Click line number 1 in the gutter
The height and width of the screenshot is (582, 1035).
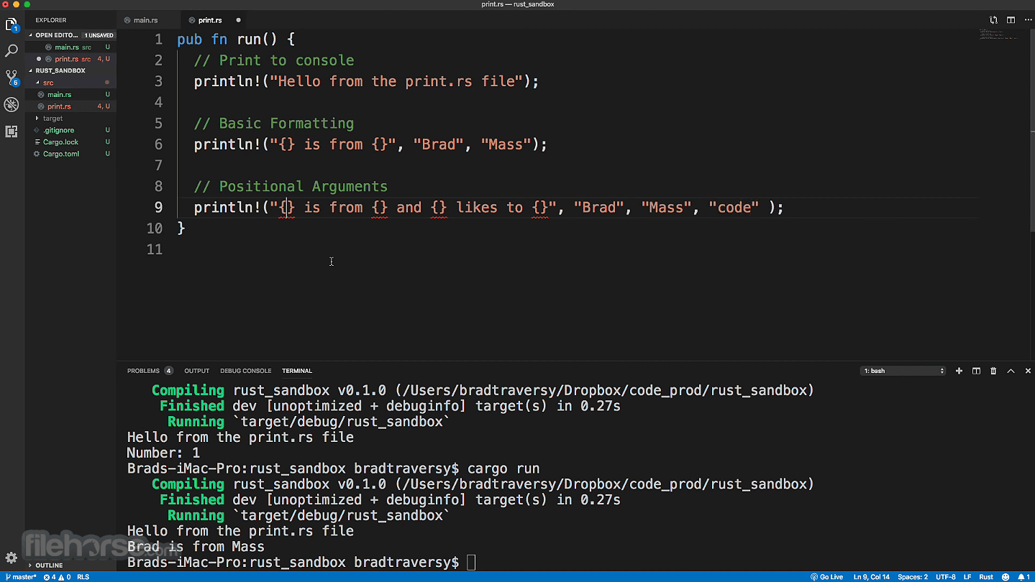pyautogui.click(x=158, y=40)
